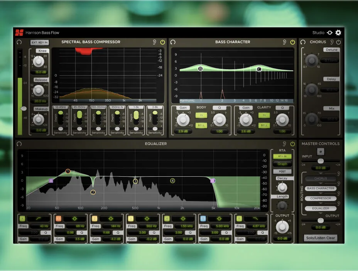Screen dimensions: 358x271
Task: Toggle the Body IN button
Action: [201, 115]
